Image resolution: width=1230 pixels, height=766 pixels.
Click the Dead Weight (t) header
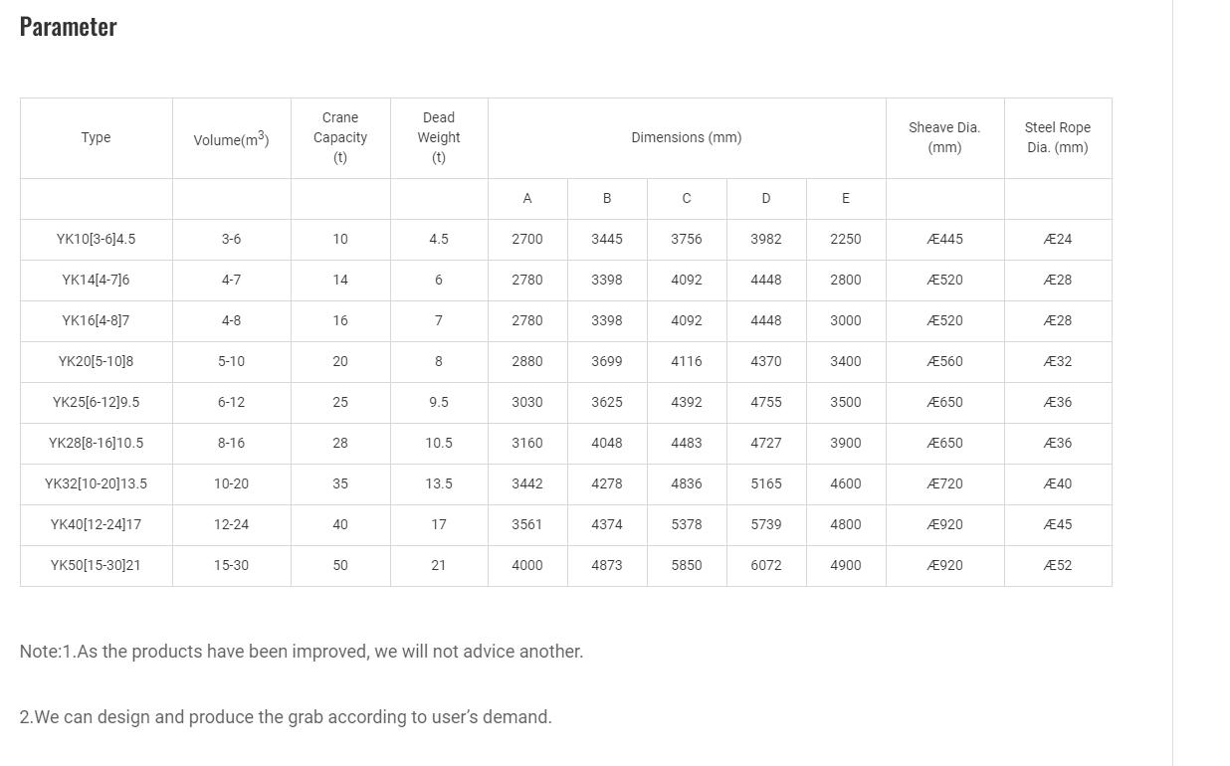point(439,137)
